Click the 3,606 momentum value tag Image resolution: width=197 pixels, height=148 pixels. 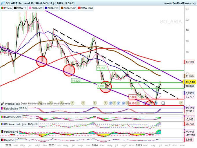(x=189, y=140)
